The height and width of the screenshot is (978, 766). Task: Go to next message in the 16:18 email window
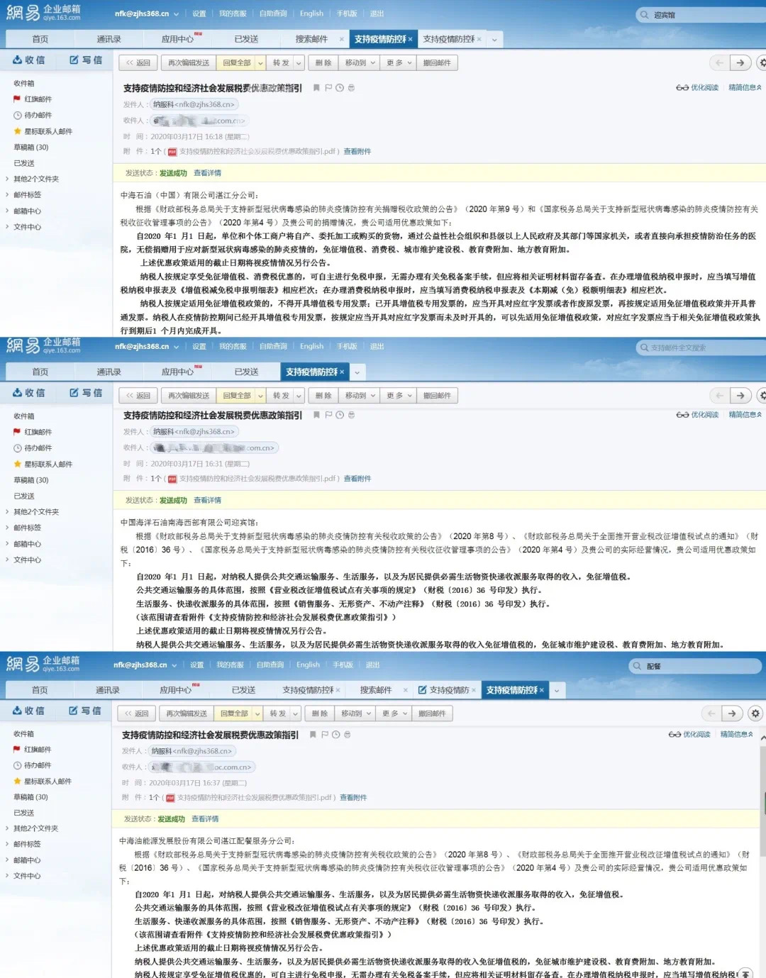tap(740, 63)
